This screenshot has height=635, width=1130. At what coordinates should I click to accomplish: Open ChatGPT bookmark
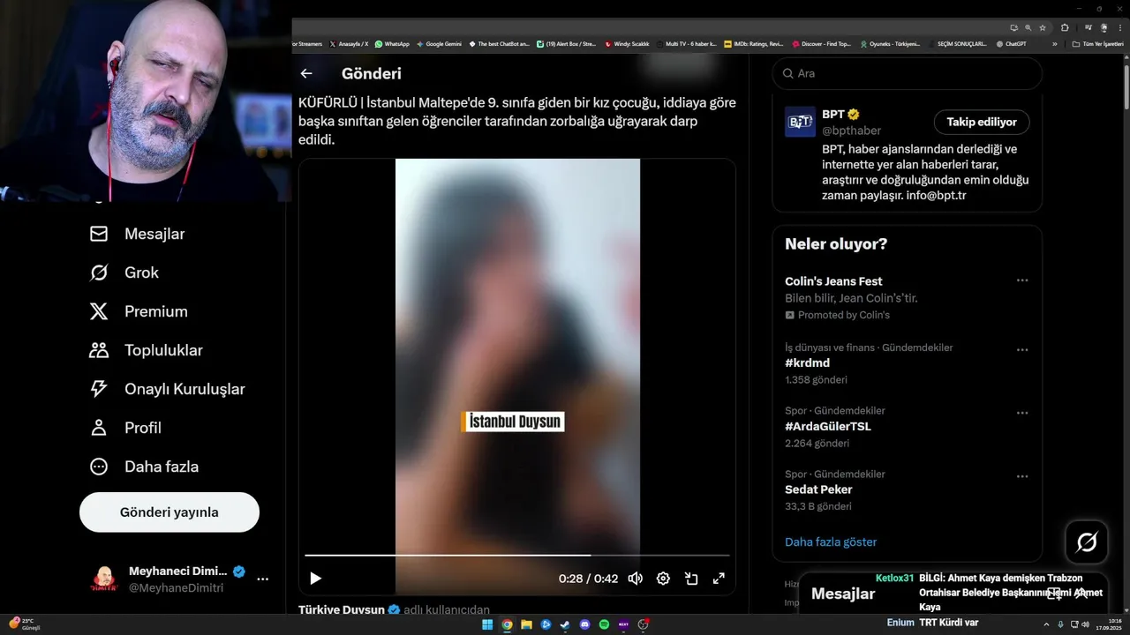(1011, 43)
